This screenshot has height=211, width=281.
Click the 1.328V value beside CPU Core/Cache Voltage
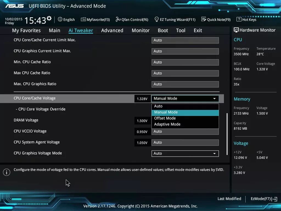(x=142, y=99)
